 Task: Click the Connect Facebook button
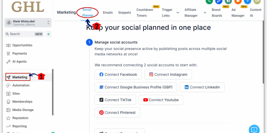(118, 75)
